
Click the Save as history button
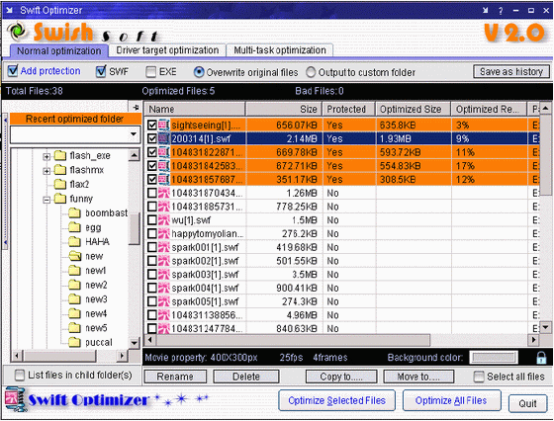click(x=511, y=71)
